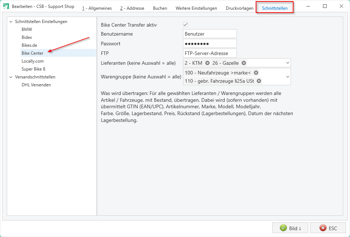The image size is (350, 237).
Task: Remove the 26 - Gazelle supplier tag
Action: (244, 63)
